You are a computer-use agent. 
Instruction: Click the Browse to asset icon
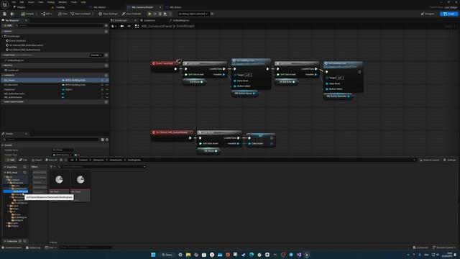(x=12, y=14)
